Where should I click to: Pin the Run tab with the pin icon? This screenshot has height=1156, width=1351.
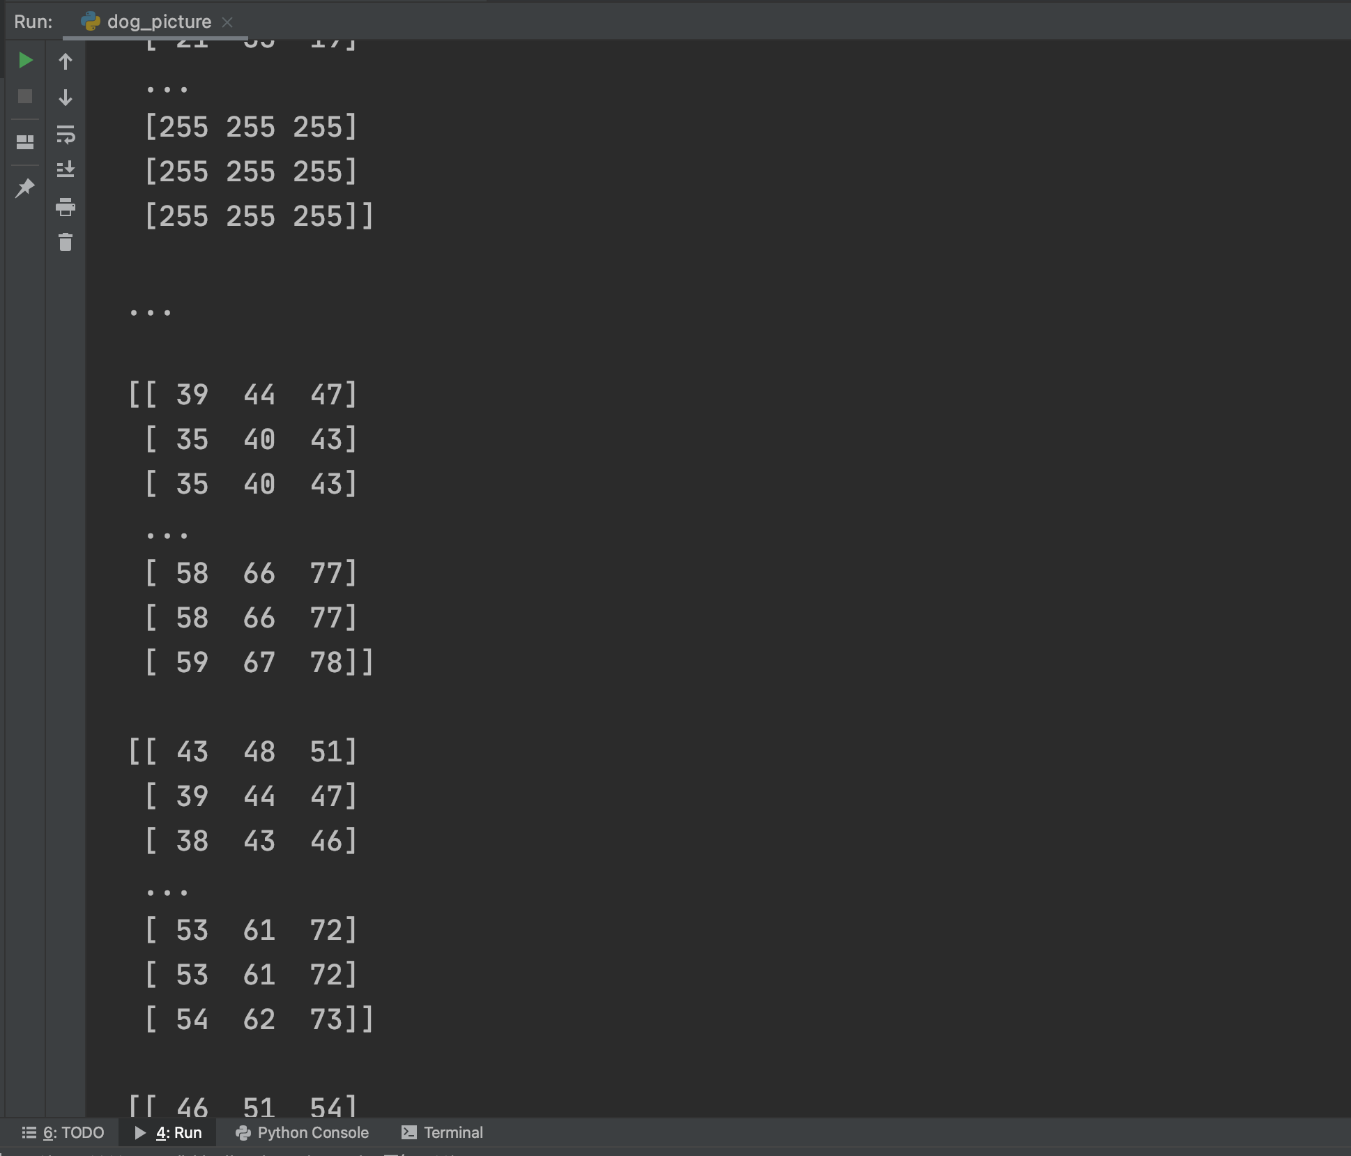tap(25, 188)
